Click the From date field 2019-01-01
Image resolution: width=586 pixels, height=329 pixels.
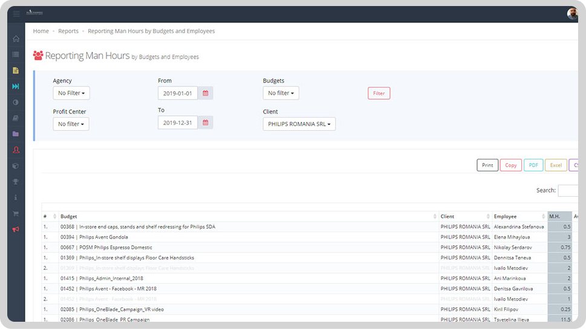coord(178,93)
